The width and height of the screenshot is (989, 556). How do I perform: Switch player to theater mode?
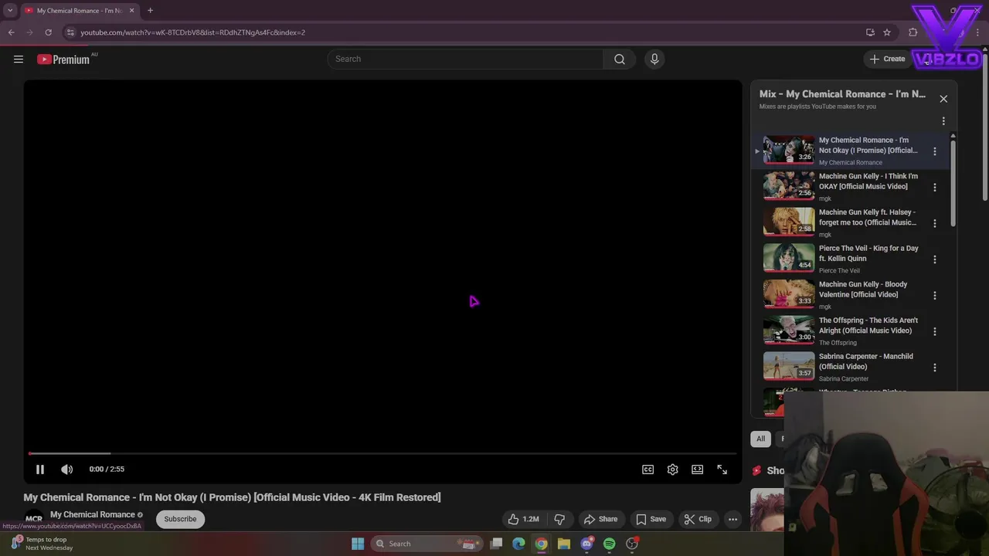click(698, 470)
